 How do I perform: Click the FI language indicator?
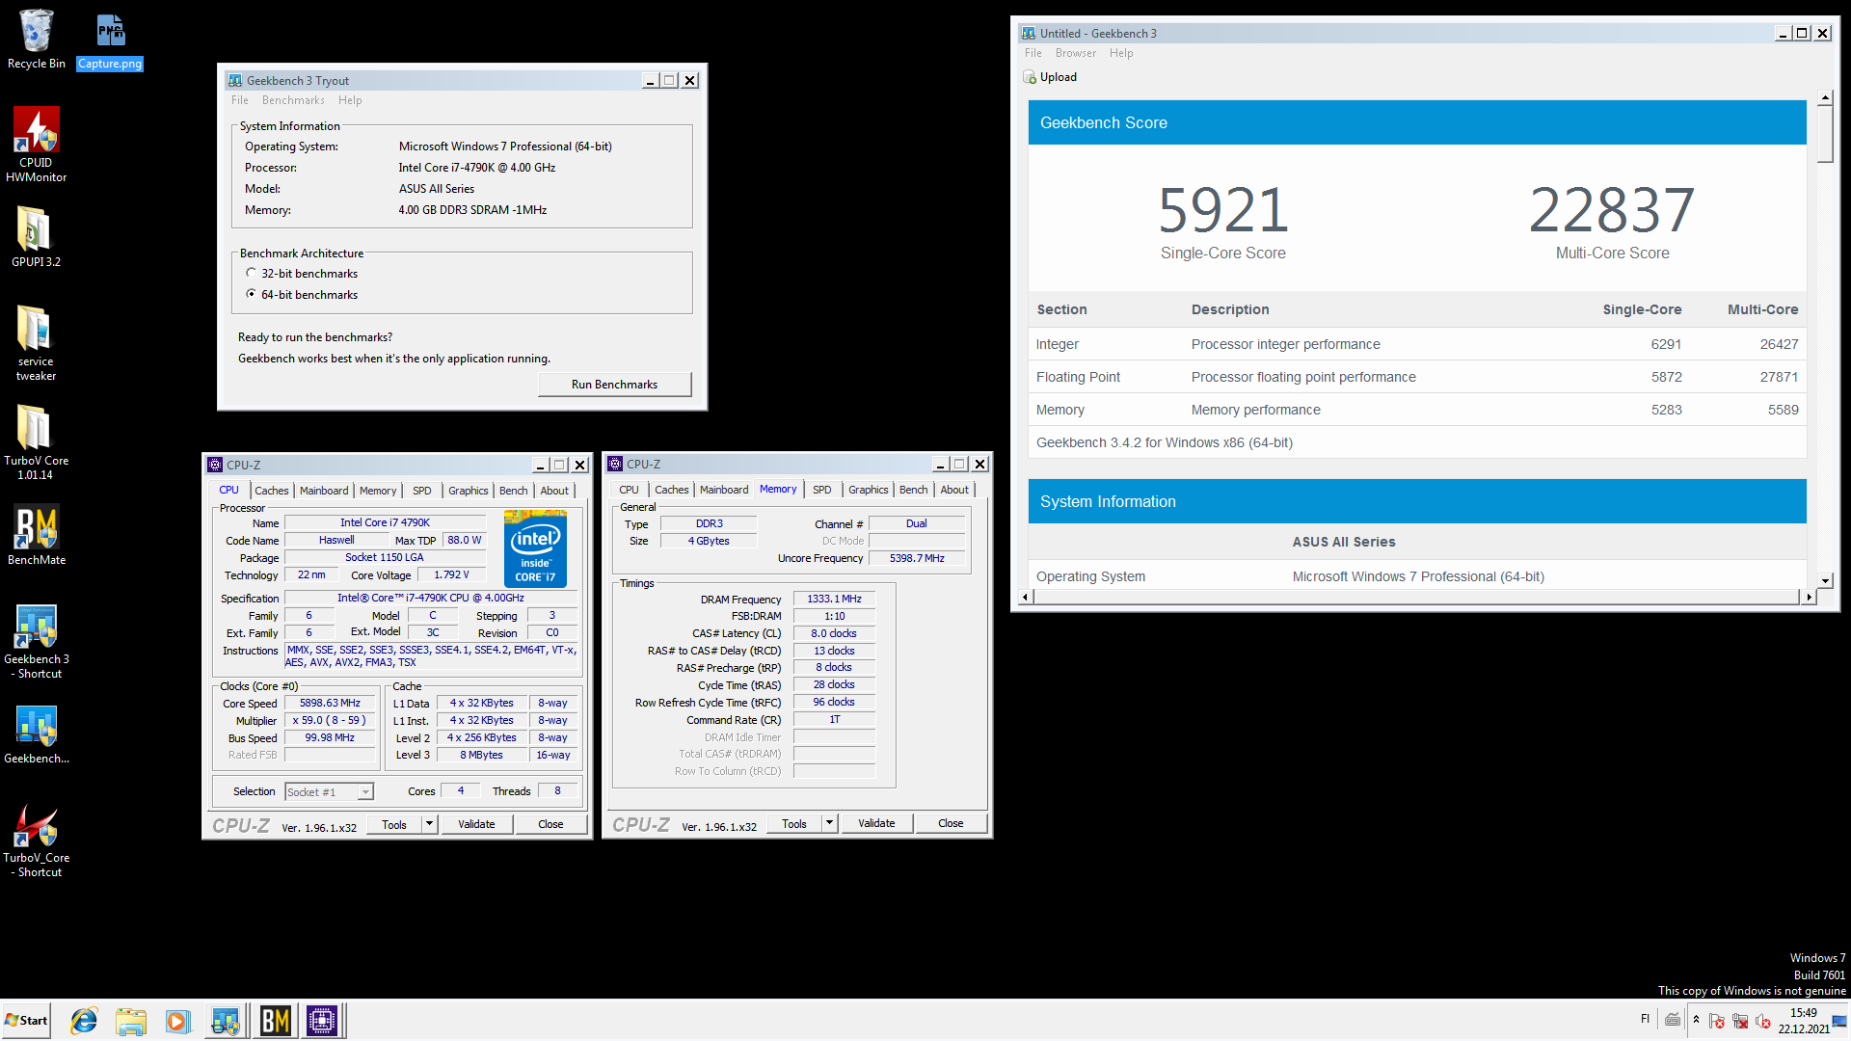1645,1019
